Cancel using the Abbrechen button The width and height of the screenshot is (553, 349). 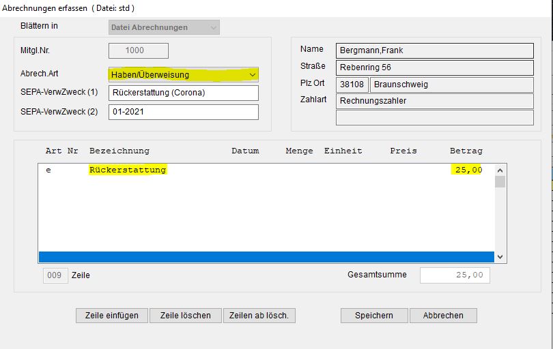tap(443, 316)
